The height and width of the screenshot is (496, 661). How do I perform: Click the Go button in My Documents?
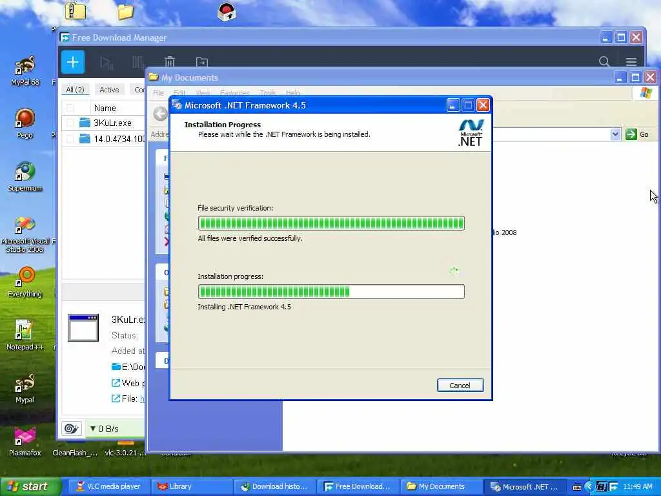(637, 134)
